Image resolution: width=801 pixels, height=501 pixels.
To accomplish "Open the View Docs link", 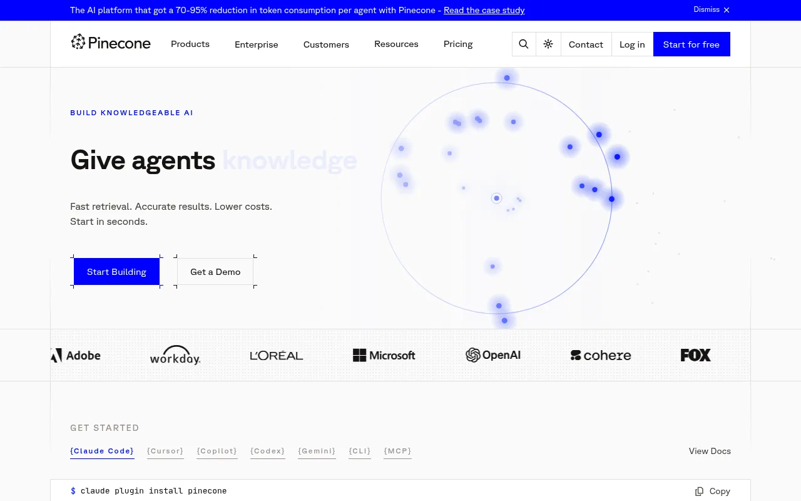I will click(710, 451).
